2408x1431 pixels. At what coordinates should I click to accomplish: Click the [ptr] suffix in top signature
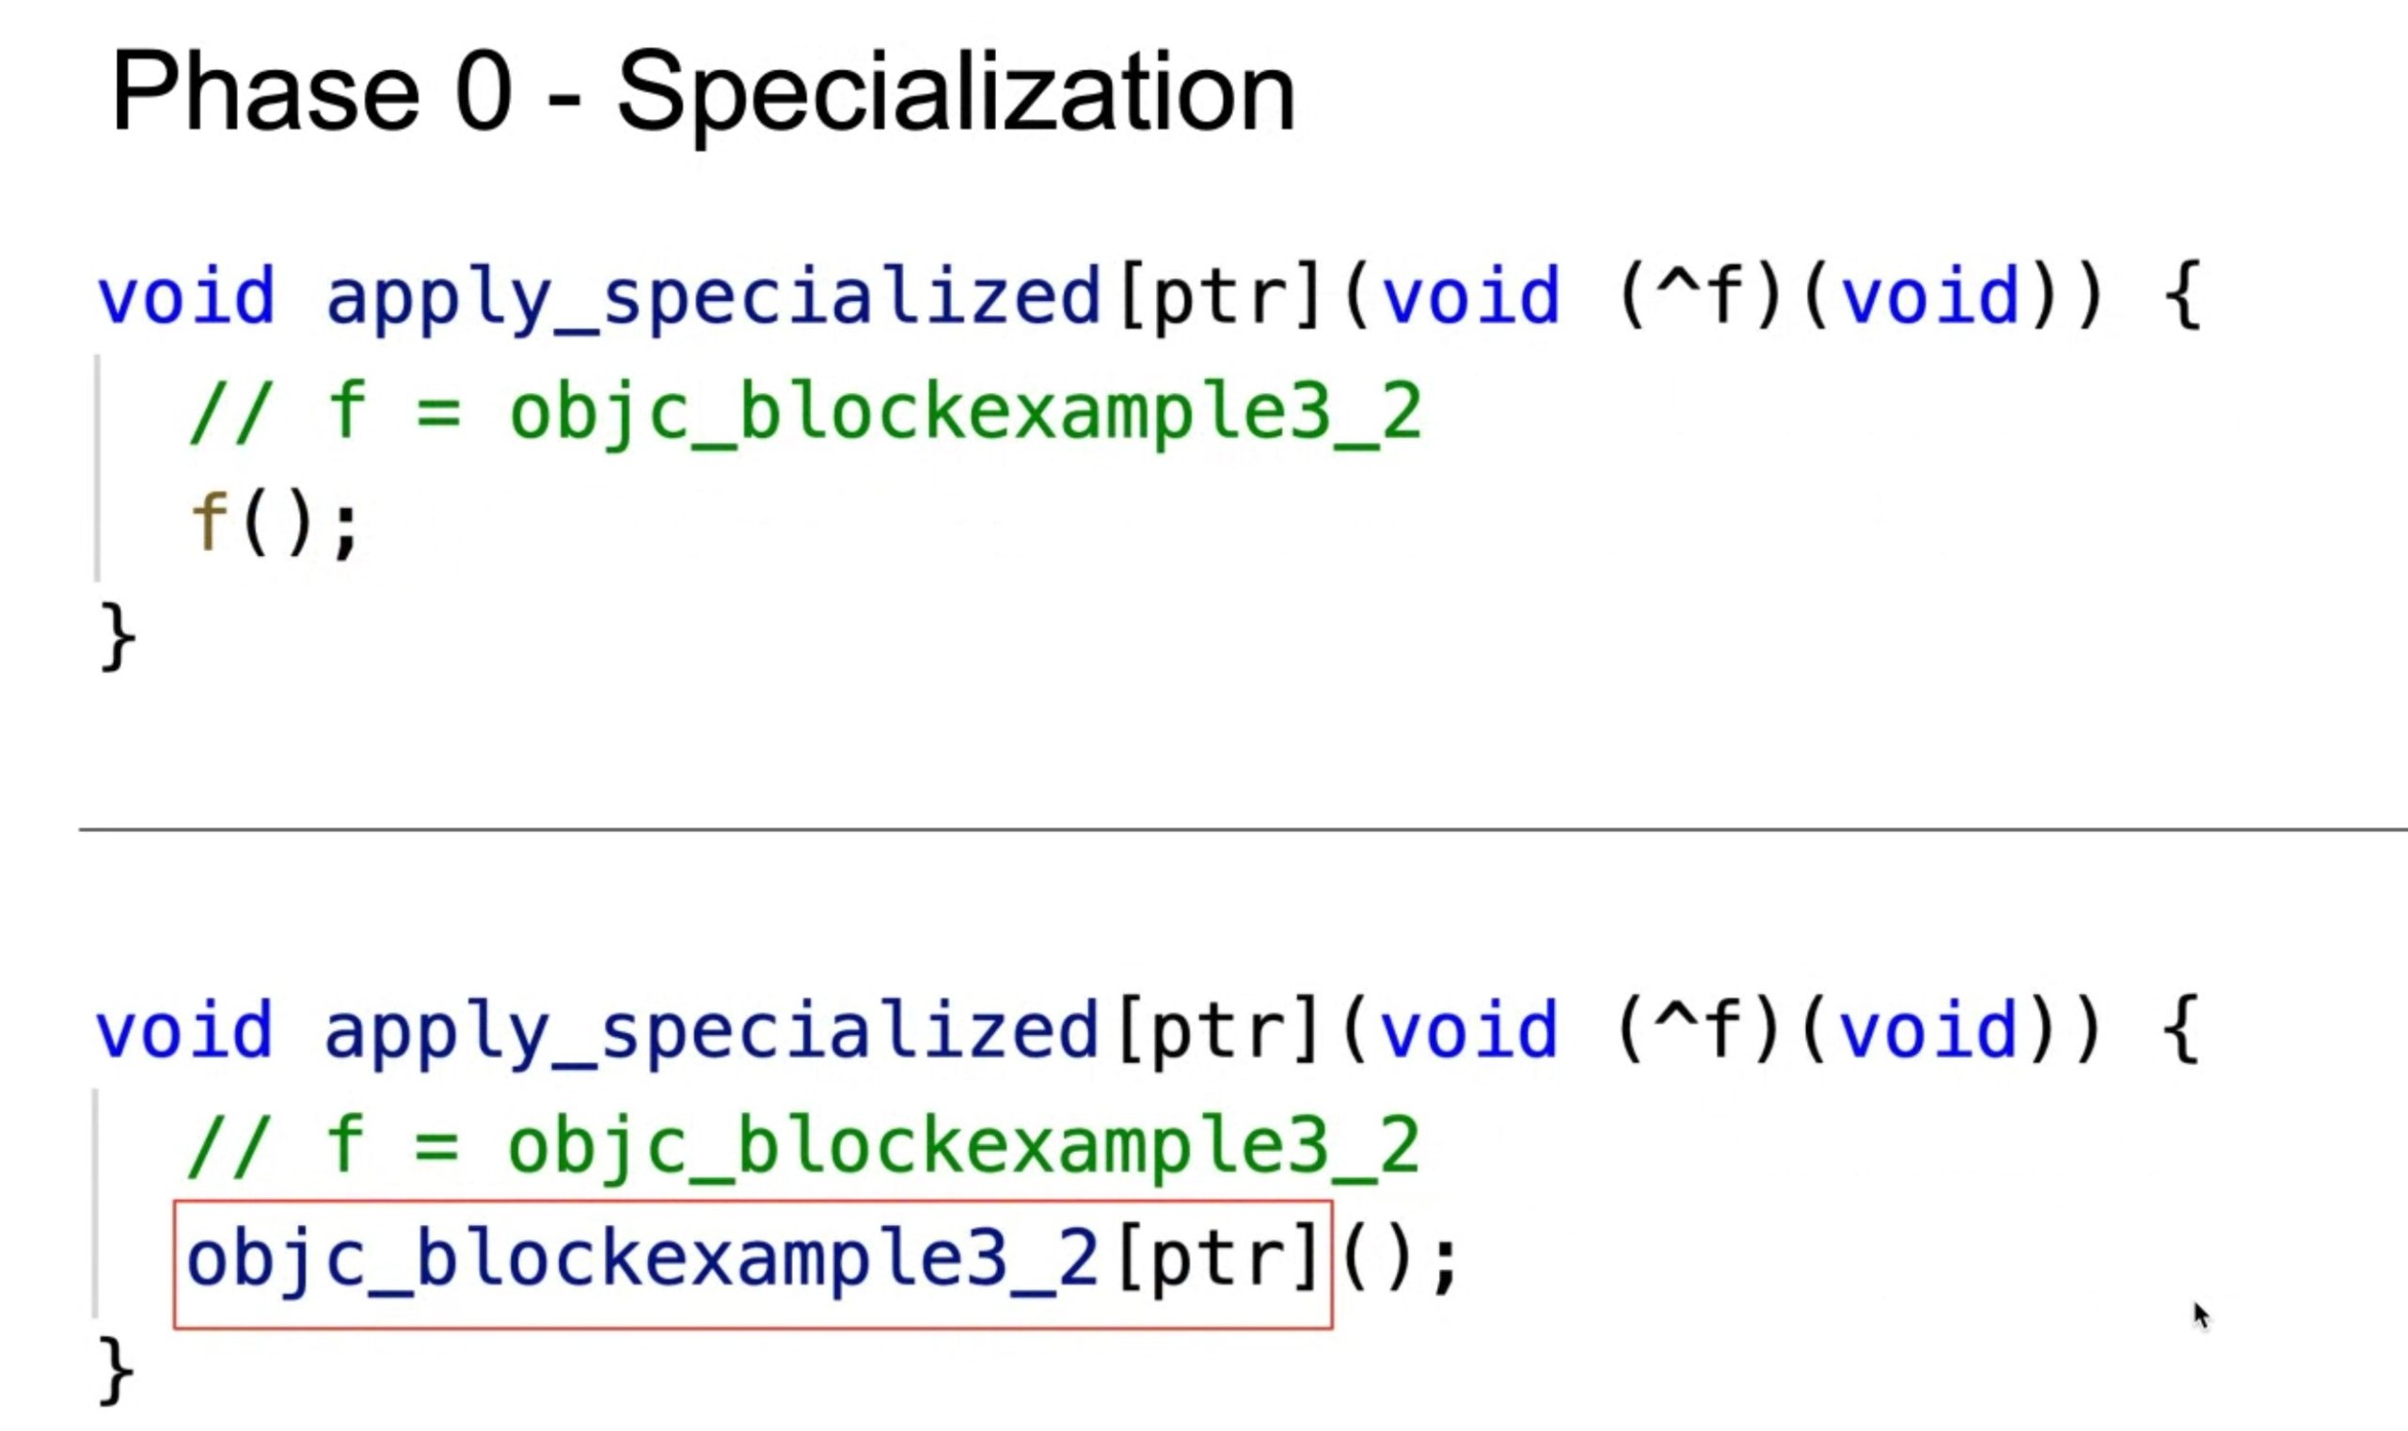pyautogui.click(x=1221, y=297)
